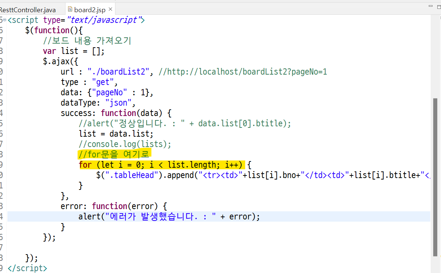The width and height of the screenshot is (441, 273).
Task: Click the '//console.log(lists);' comment
Action: [125, 144]
